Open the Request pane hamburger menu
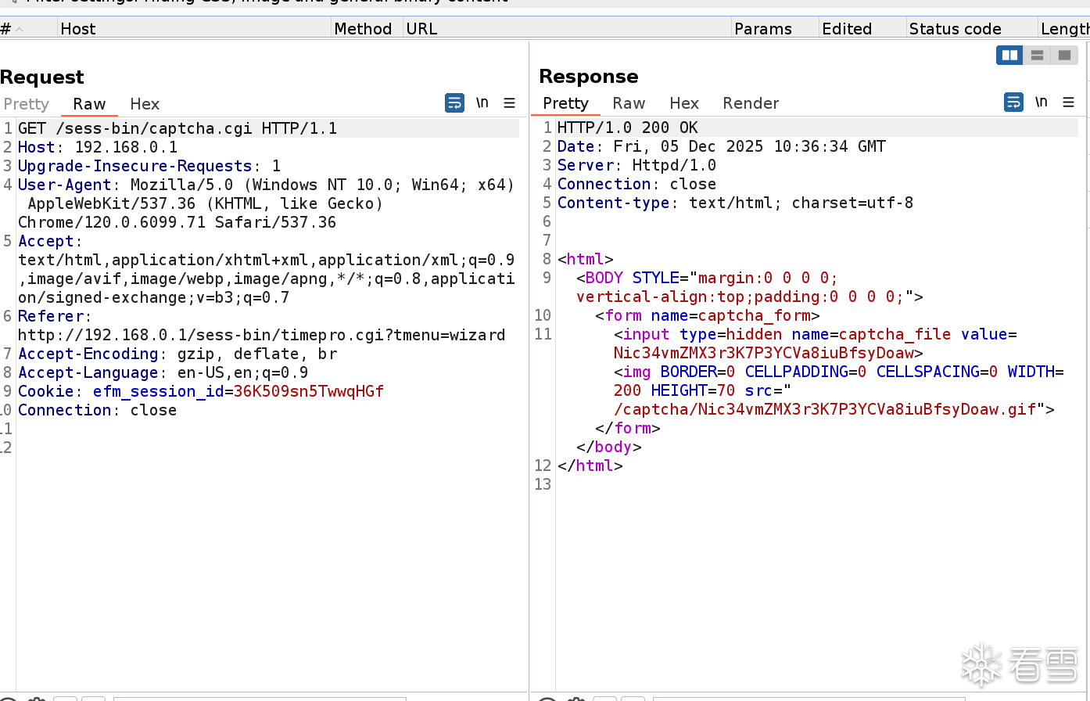 click(510, 103)
